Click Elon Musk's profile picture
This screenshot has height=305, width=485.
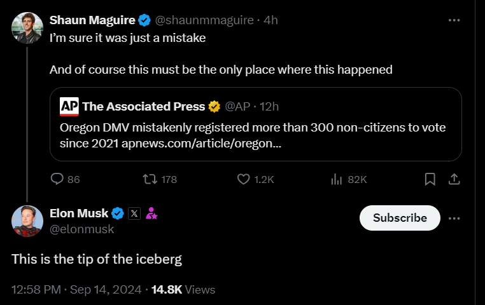click(27, 222)
